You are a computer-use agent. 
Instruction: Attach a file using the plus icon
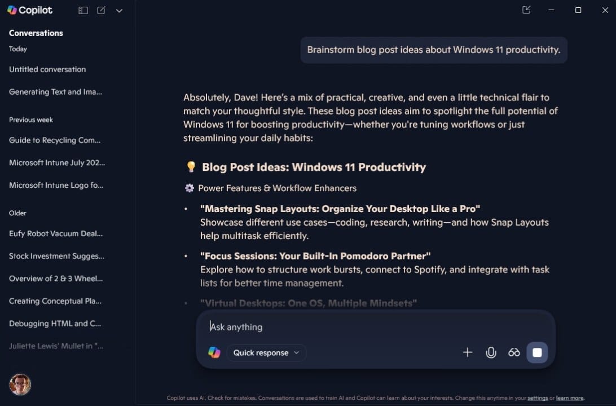pos(468,352)
